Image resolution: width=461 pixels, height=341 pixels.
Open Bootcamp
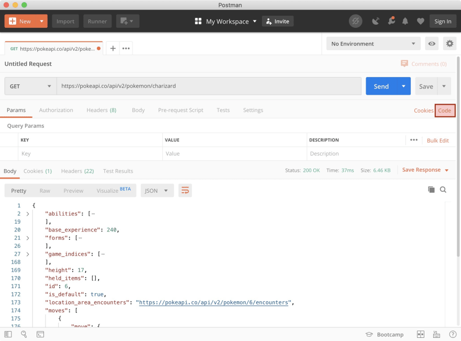pos(385,335)
